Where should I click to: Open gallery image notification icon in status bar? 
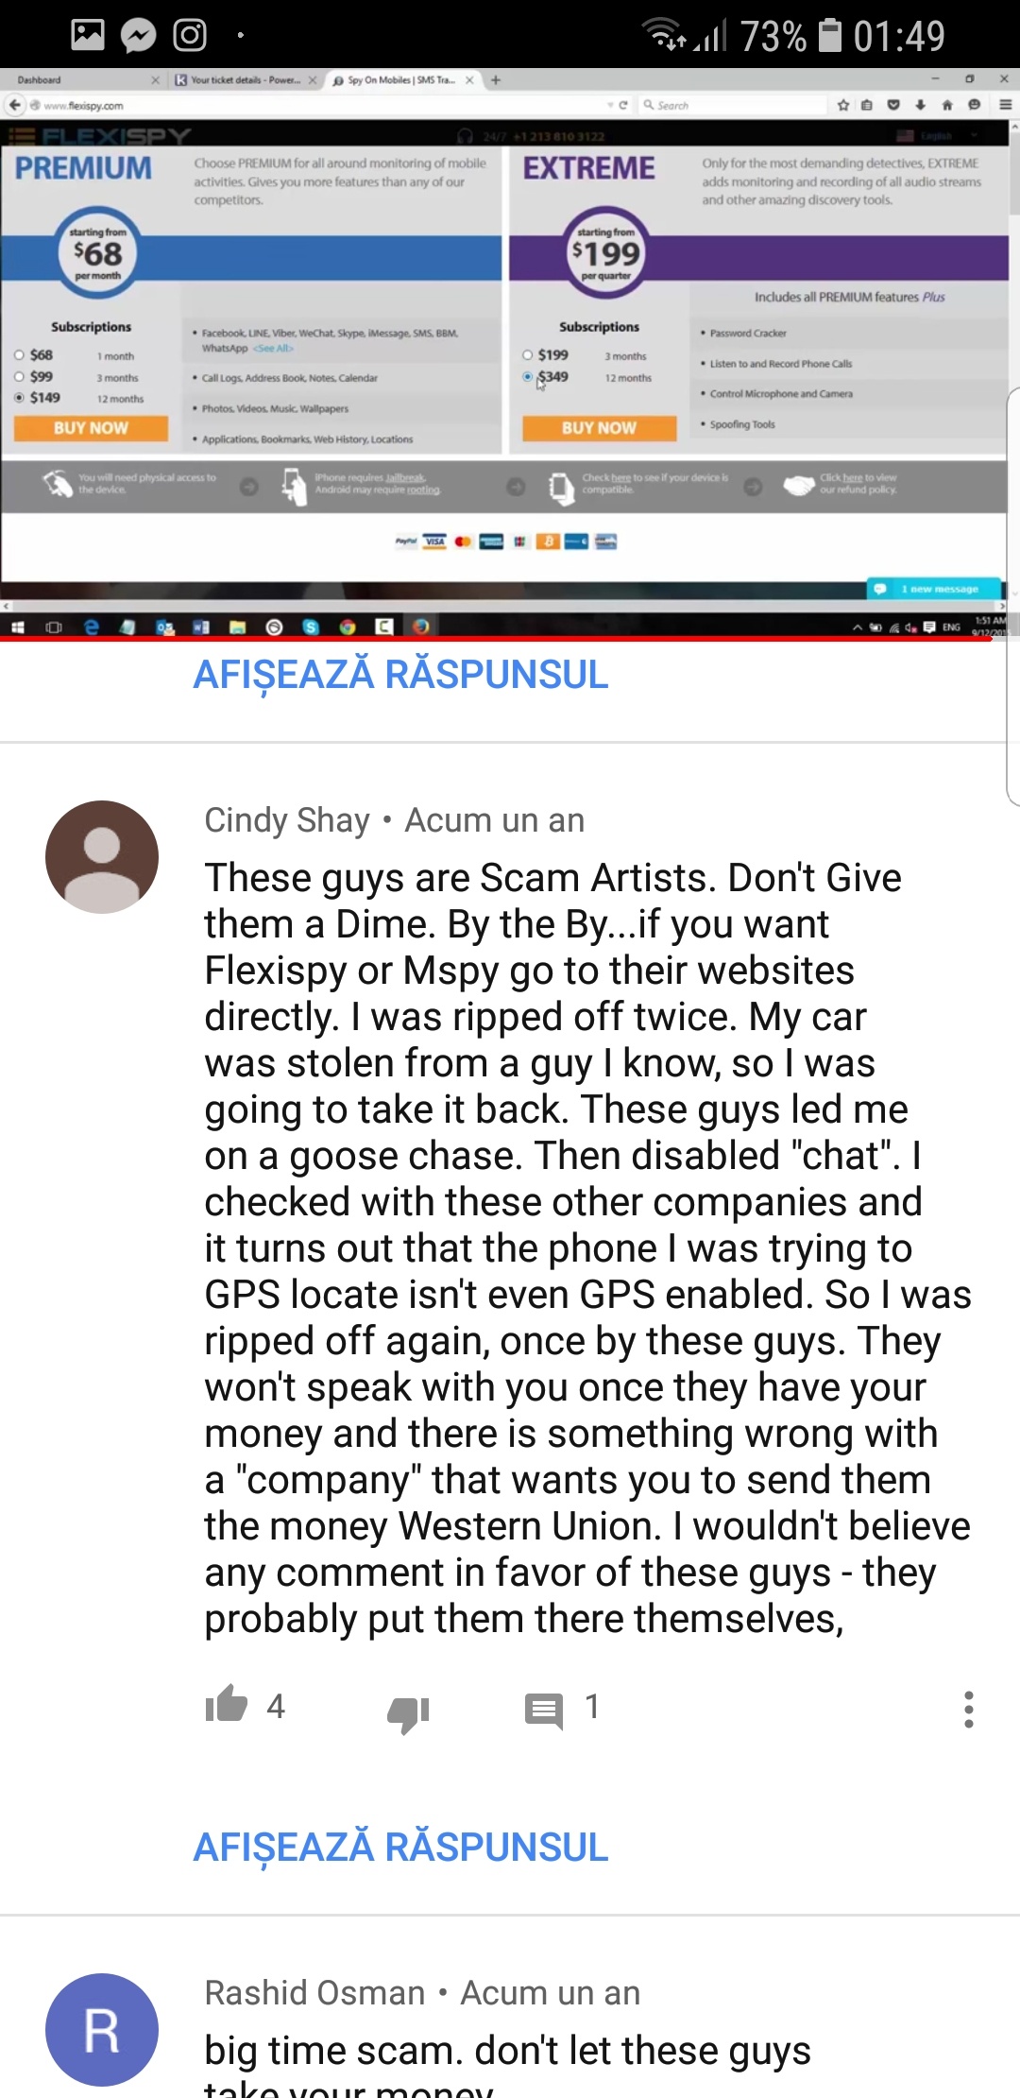click(88, 35)
